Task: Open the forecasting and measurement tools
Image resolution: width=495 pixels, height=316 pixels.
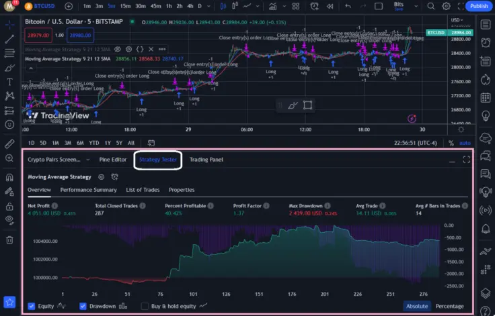Action: point(9,110)
